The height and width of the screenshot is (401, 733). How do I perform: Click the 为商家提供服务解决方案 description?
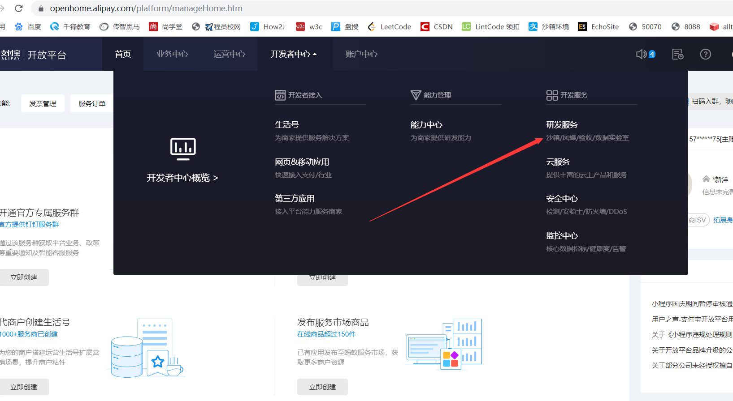[312, 138]
